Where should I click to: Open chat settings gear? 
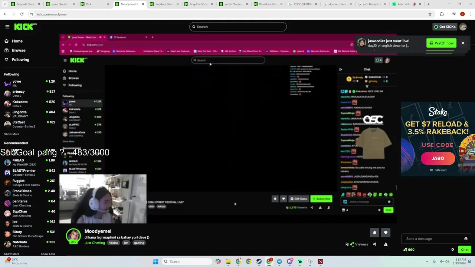click(x=452, y=250)
